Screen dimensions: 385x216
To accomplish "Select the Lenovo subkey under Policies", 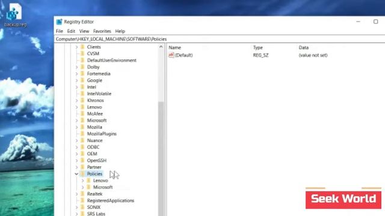I will tap(100, 181).
